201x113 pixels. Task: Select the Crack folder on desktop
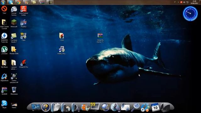(62, 37)
